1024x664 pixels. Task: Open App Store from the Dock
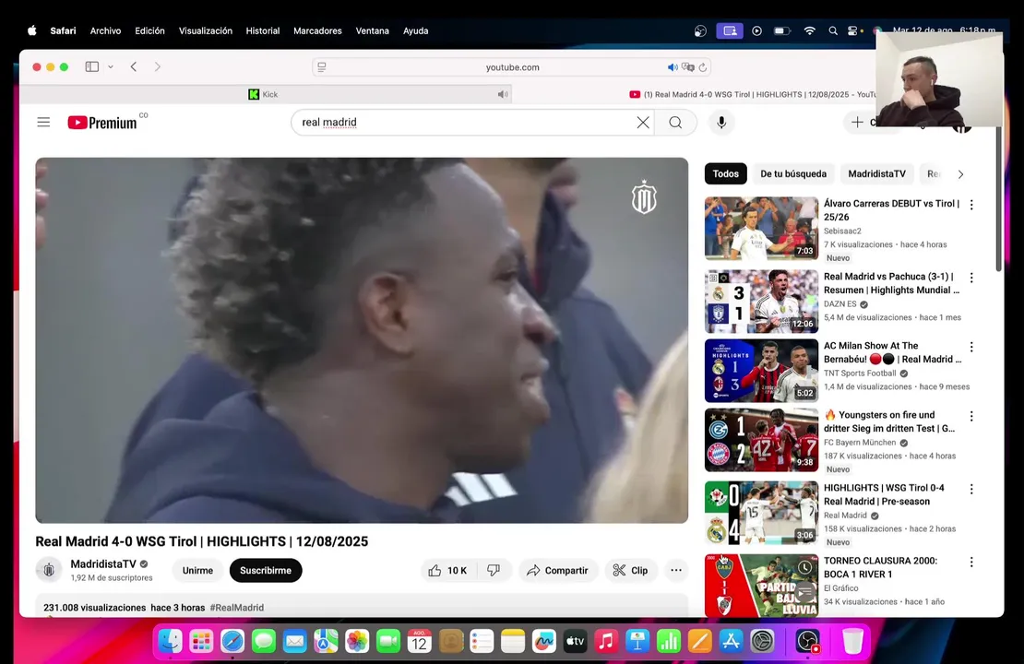click(x=731, y=641)
